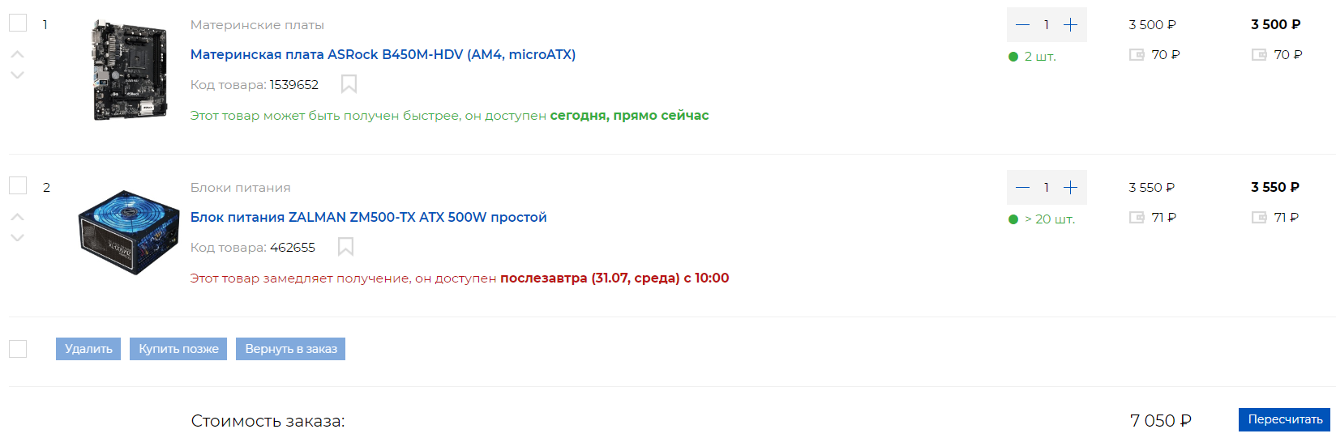
Task: Decrease ASRock motherboard quantity with minus
Action: tap(1022, 25)
